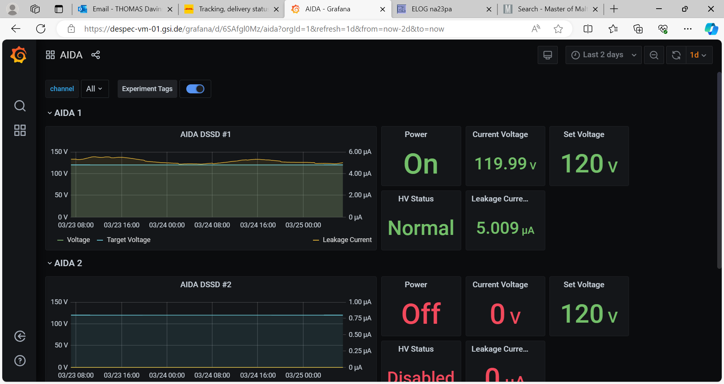Click AIDA 1 Current Voltage panel title
This screenshot has width=724, height=384.
coord(500,134)
